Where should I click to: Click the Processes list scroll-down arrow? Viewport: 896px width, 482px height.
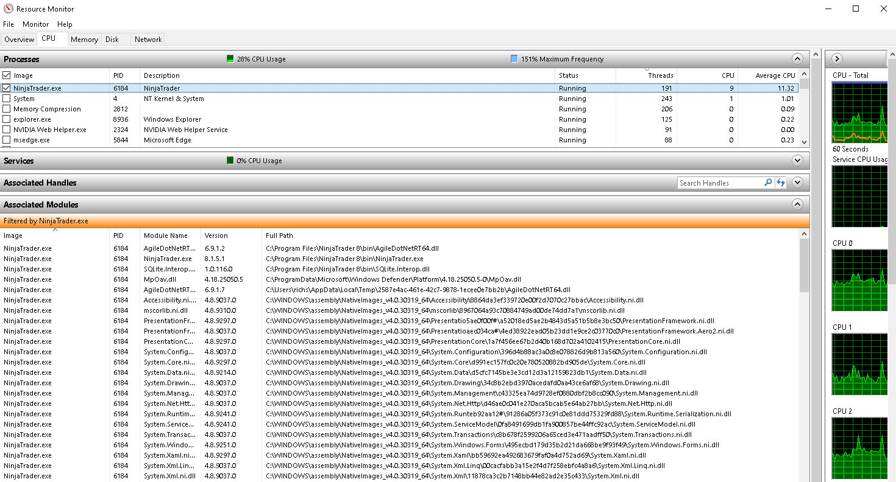pyautogui.click(x=804, y=142)
